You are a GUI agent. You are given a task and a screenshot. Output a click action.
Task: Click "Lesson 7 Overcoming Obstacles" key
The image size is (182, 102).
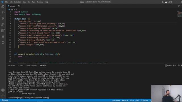tap(34, 38)
